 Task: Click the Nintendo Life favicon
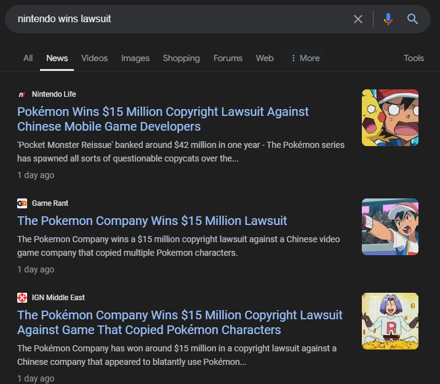coord(22,94)
